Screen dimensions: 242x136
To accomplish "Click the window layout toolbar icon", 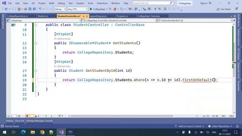I will coord(136,9).
